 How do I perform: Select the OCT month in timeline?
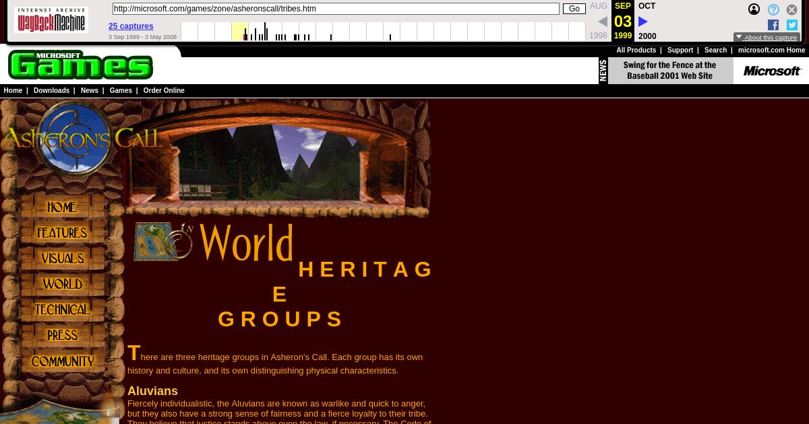[647, 6]
